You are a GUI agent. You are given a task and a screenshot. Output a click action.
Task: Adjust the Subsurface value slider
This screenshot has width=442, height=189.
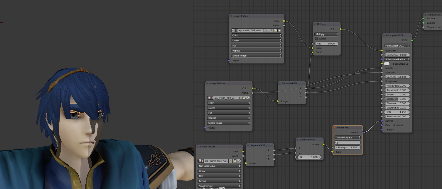[397, 55]
